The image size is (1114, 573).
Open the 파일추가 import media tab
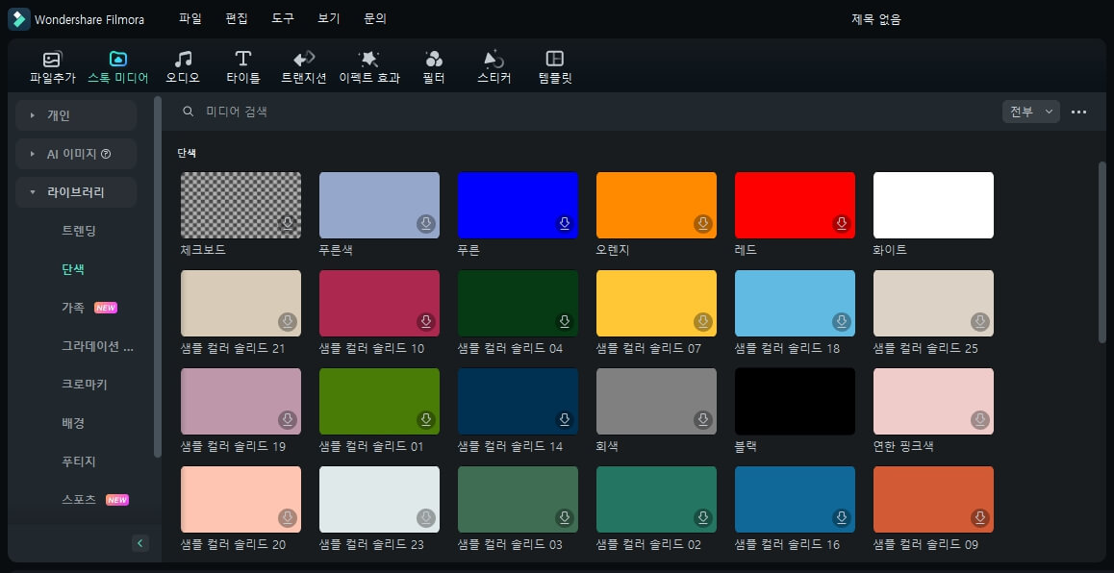pos(53,68)
